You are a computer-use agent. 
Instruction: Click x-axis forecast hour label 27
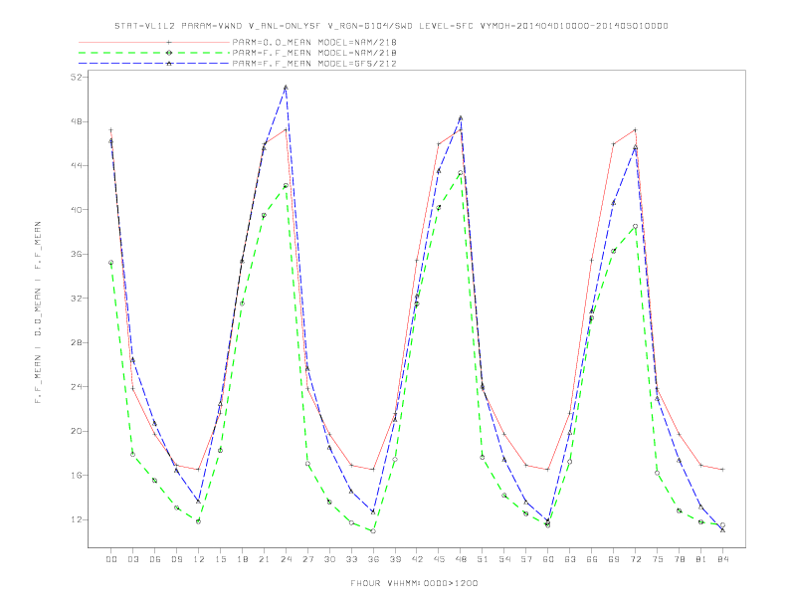click(307, 559)
